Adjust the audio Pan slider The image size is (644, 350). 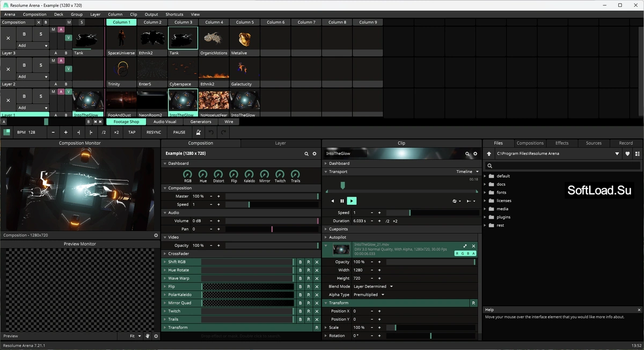(x=272, y=229)
